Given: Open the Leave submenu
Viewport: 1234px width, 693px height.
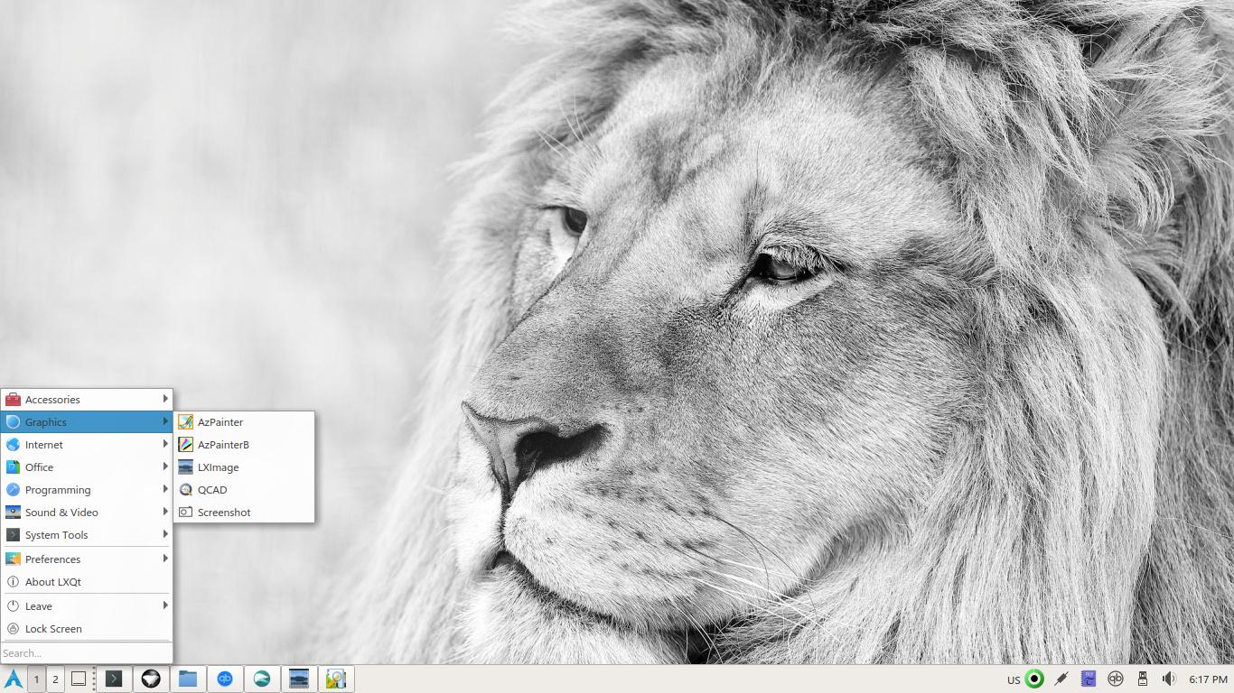Looking at the screenshot, I should pos(87,606).
